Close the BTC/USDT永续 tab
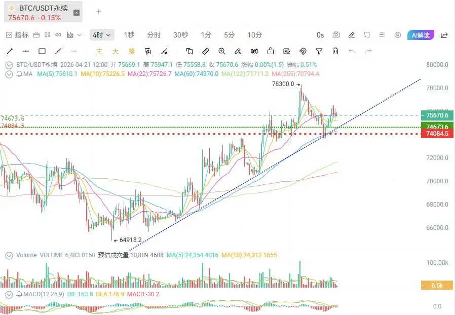The width and height of the screenshot is (455, 315). coord(77,13)
